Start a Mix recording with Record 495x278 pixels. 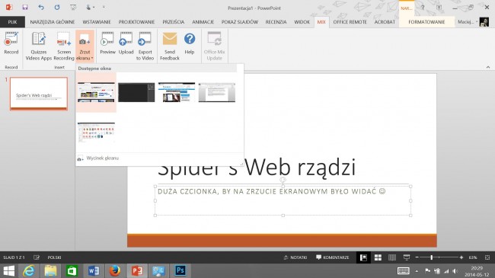click(11, 43)
